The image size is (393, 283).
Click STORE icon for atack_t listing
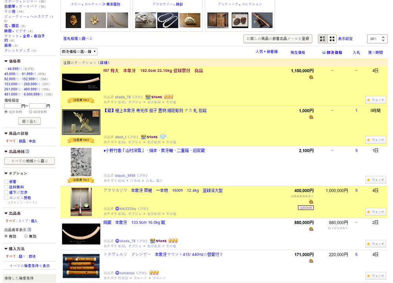click(149, 137)
